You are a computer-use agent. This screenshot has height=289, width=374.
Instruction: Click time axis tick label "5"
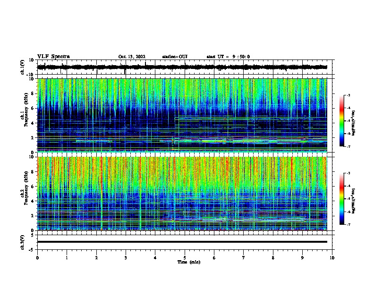click(x=185, y=258)
